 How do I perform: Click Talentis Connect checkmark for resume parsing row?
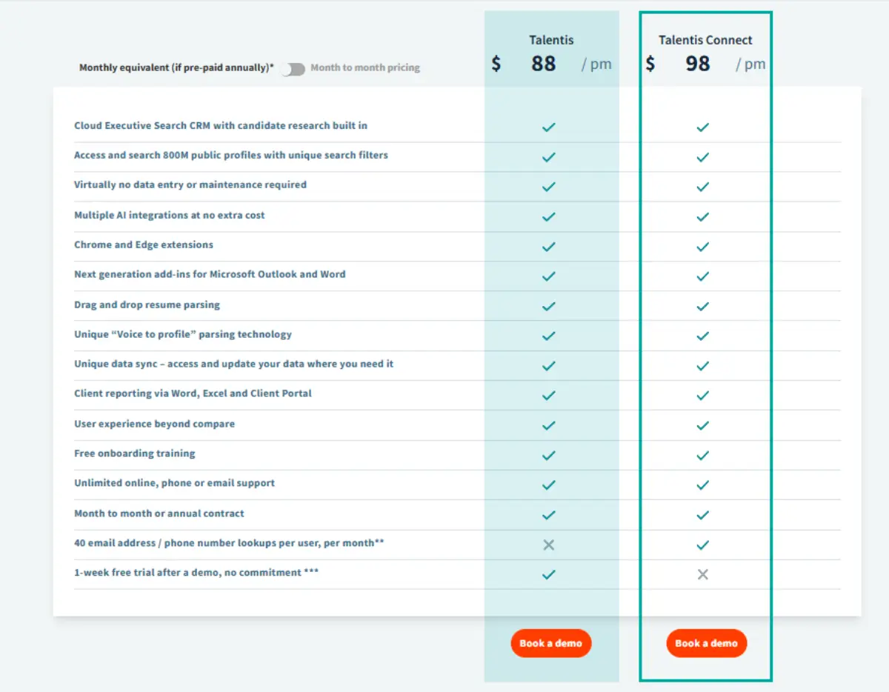click(x=702, y=306)
